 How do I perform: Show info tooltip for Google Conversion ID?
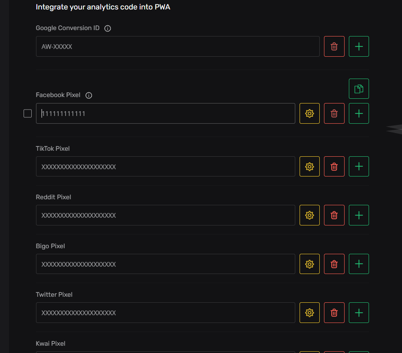(108, 28)
